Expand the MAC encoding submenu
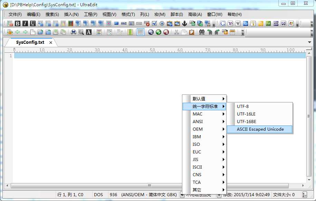The height and width of the screenshot is (201, 316). (204, 114)
